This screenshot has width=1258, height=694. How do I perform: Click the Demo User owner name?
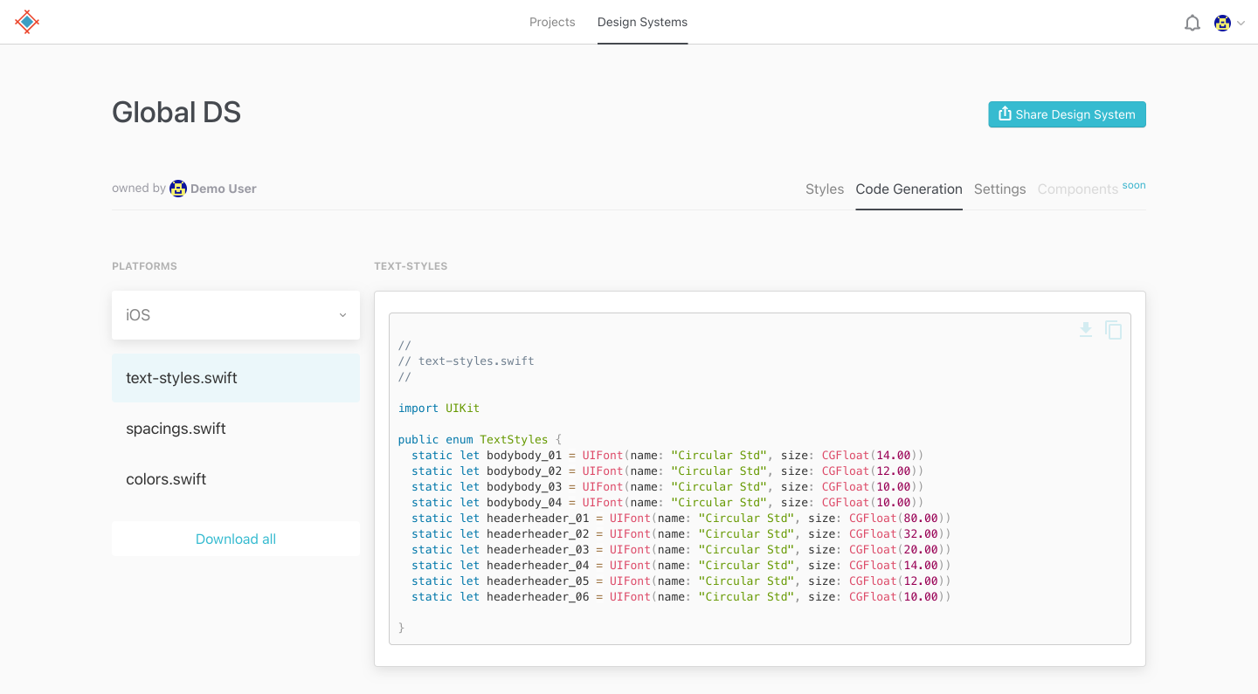(224, 189)
